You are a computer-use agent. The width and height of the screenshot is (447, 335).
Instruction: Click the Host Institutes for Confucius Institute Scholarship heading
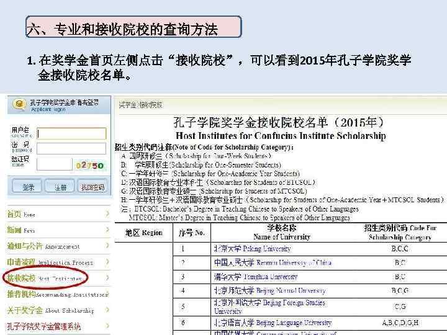[281, 136]
